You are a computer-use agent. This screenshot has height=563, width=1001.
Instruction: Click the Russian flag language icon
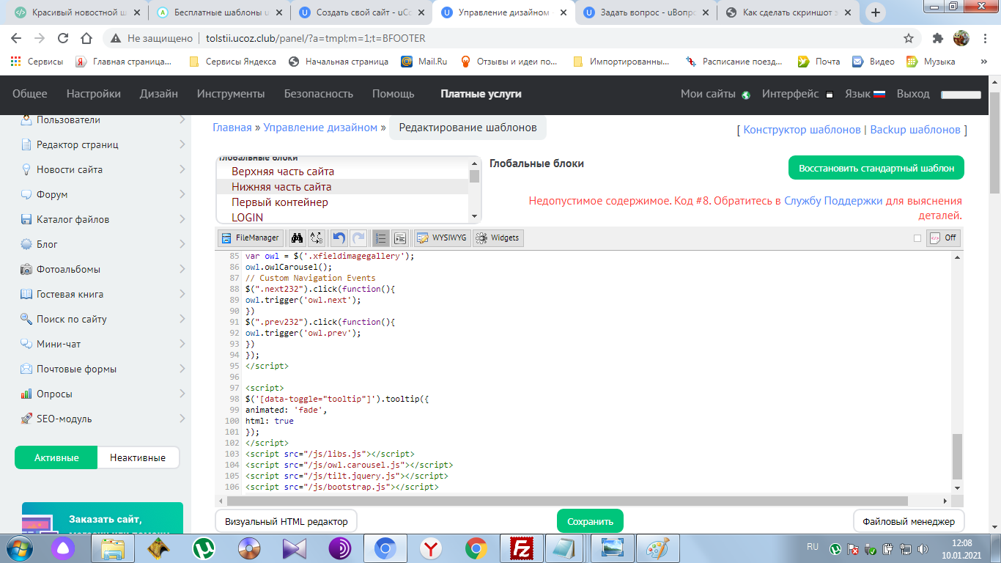coord(879,94)
